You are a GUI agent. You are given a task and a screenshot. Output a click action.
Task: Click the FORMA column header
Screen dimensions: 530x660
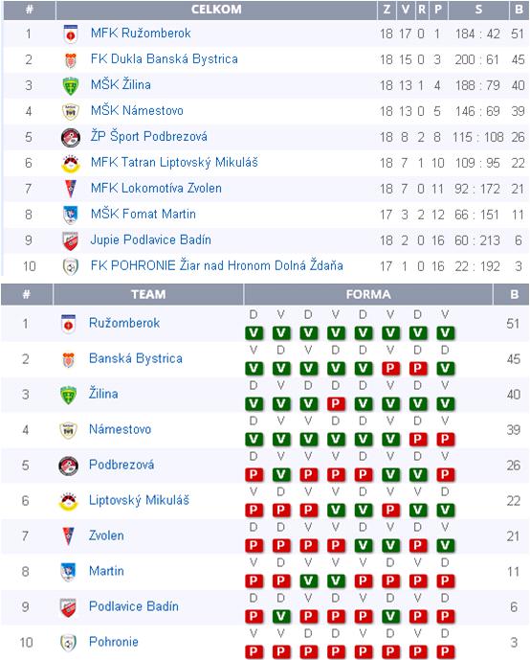368,294
